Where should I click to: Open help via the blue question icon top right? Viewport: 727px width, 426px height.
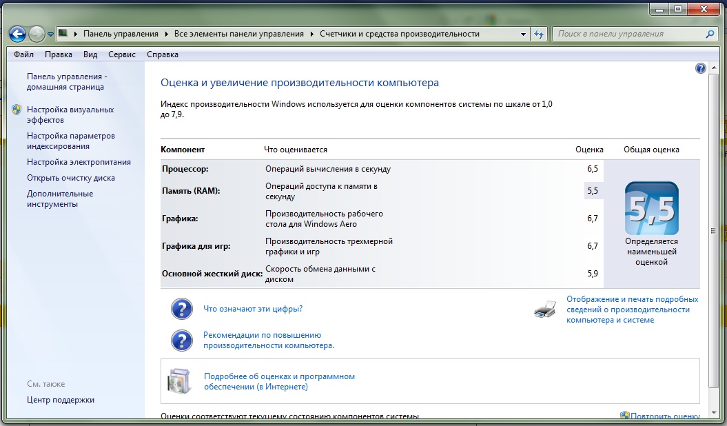(x=700, y=69)
